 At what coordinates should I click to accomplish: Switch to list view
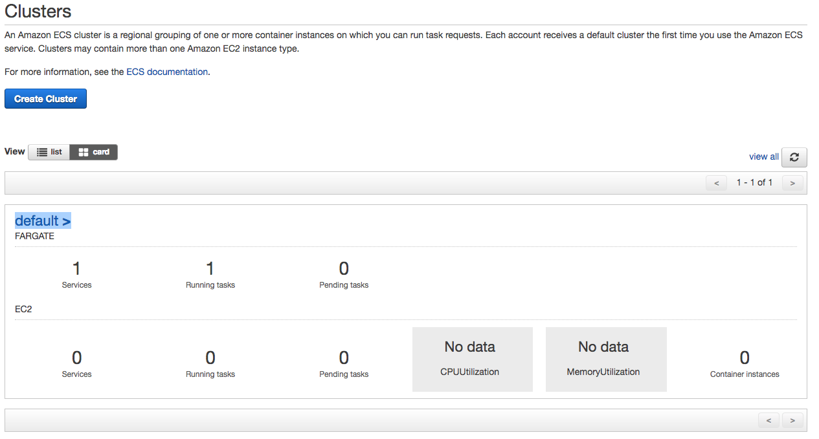click(x=49, y=152)
